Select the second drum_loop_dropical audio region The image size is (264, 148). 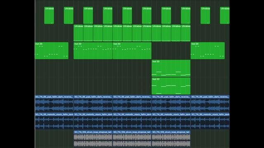coord(132,139)
